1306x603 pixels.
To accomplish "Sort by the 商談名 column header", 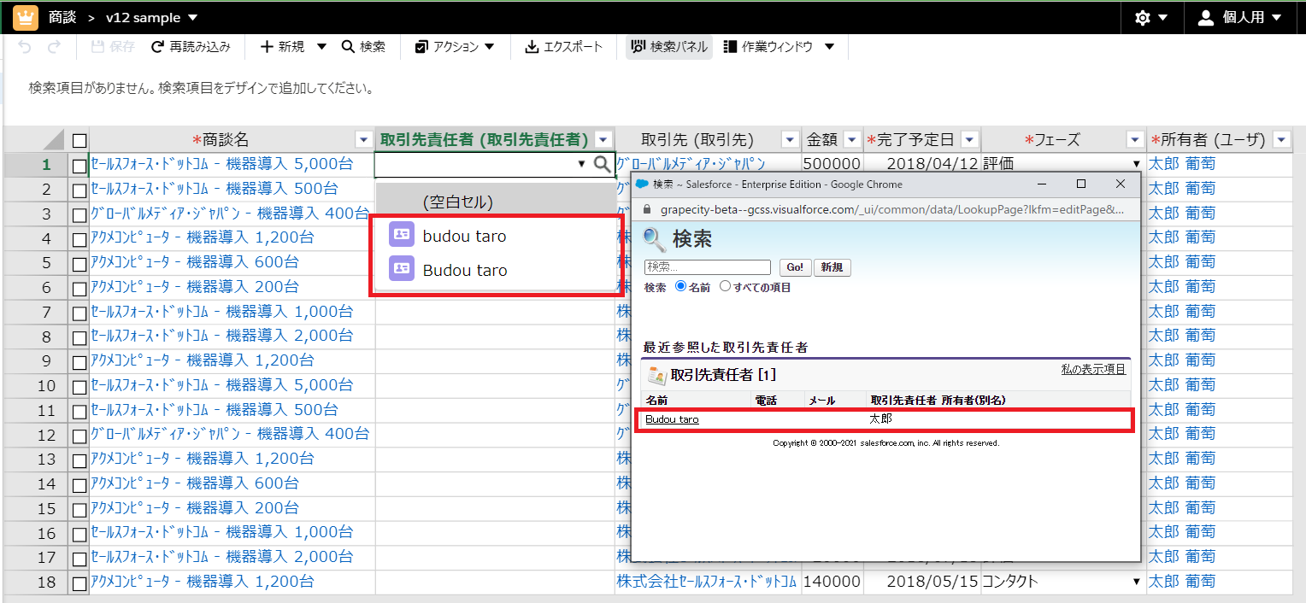I will point(221,140).
